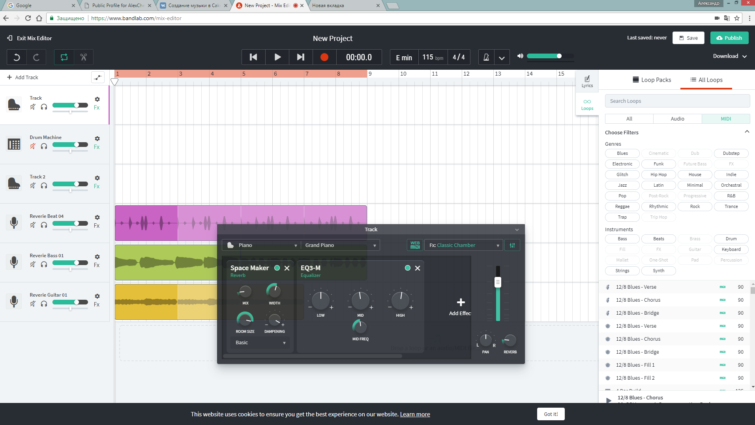Select the MIDI loop type tab
This screenshot has height=425, width=755.
coord(726,119)
